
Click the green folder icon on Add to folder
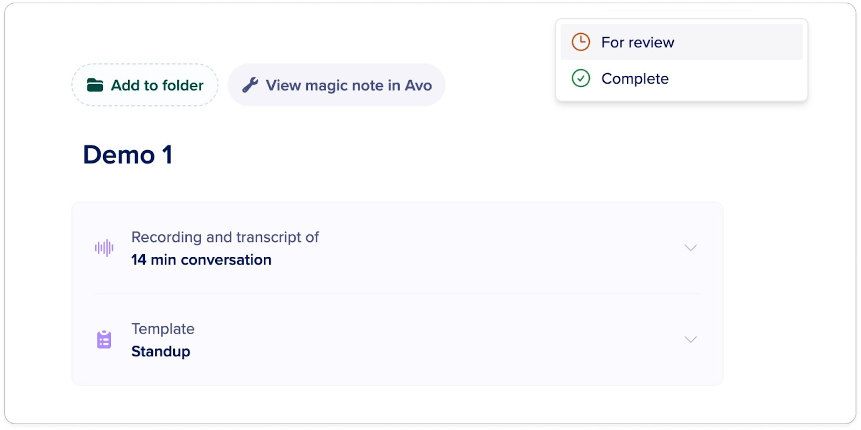(95, 85)
